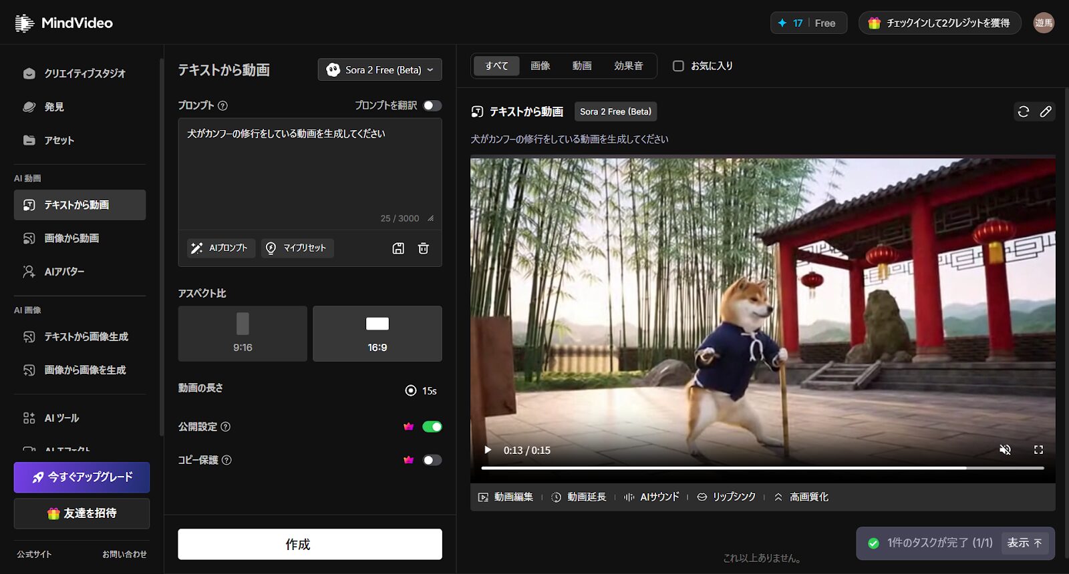Image resolution: width=1069 pixels, height=574 pixels.
Task: Play the generated video
Action: (x=488, y=450)
